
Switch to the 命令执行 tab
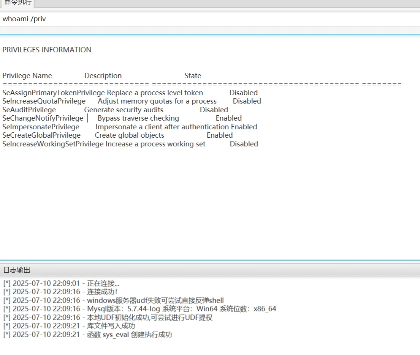17,3
